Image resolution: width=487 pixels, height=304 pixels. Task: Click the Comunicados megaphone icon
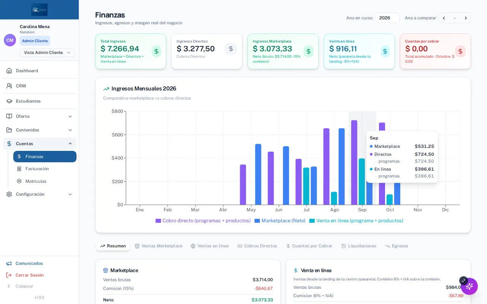pos(9,263)
